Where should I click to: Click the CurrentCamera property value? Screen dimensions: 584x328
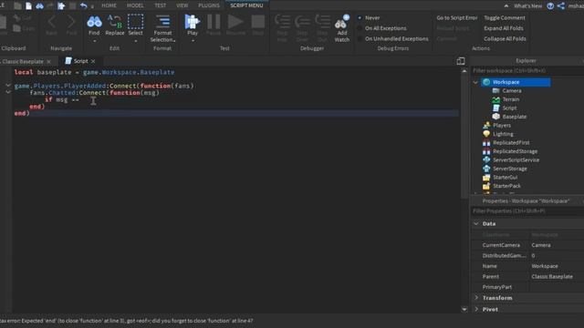click(x=556, y=245)
